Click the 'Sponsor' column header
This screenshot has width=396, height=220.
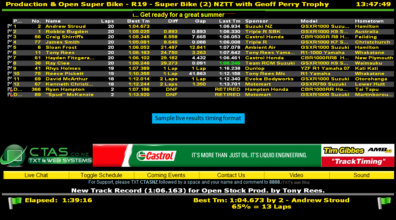[x=257, y=21]
